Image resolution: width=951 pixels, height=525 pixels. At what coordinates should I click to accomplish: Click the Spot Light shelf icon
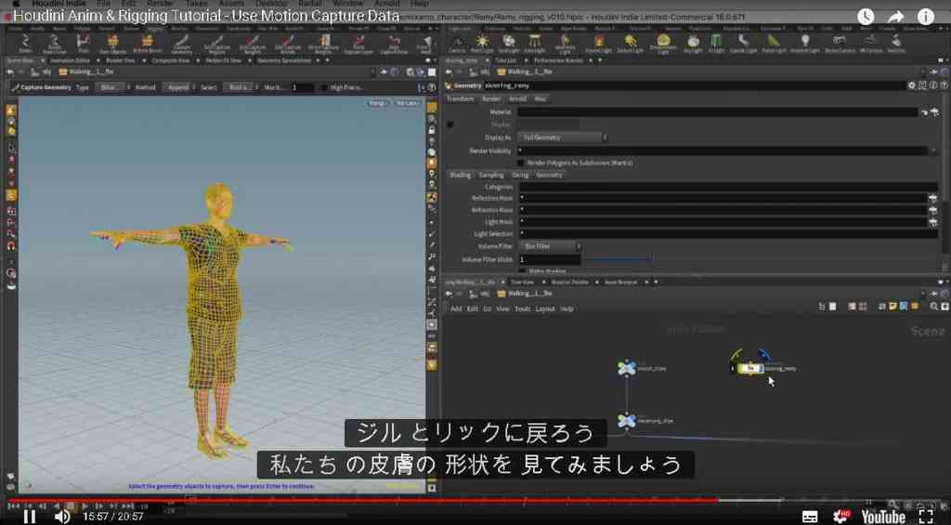[508, 44]
